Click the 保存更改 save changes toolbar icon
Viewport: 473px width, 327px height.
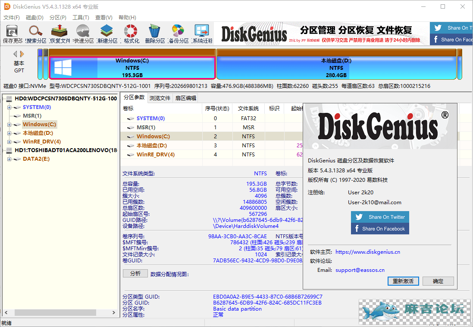click(13, 34)
